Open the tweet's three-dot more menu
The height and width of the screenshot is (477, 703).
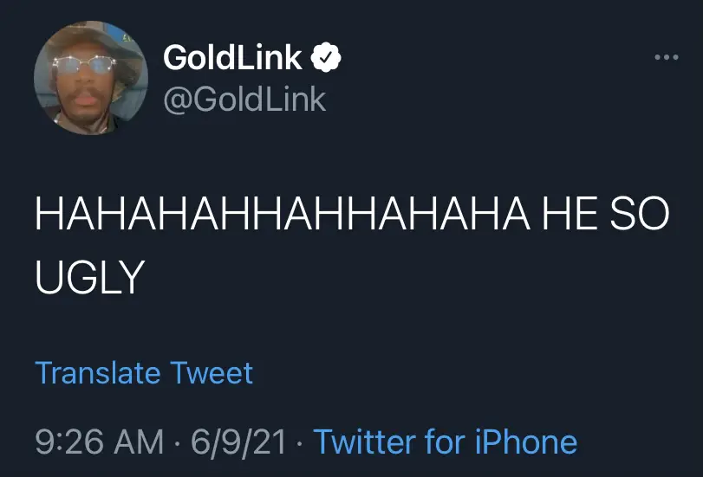point(665,58)
